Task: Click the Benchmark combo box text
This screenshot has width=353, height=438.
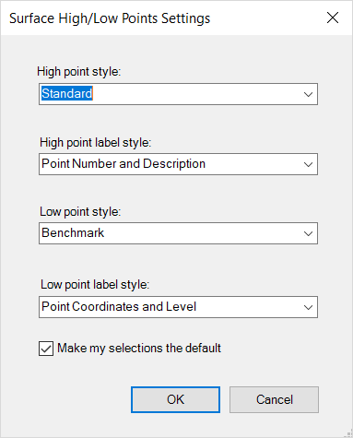Action: [73, 232]
